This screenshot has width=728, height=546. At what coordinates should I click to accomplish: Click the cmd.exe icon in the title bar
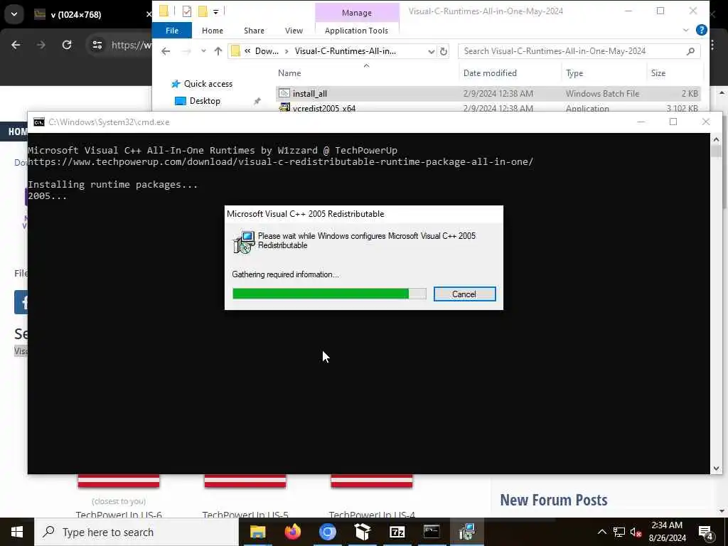[x=39, y=122]
